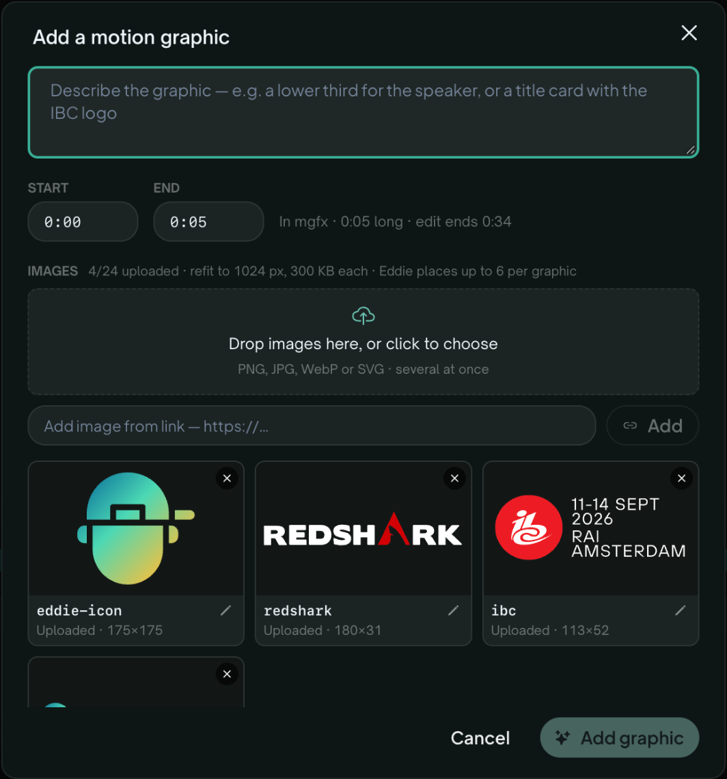This screenshot has width=727, height=779.
Task: Click the START label
Action: 49,188
